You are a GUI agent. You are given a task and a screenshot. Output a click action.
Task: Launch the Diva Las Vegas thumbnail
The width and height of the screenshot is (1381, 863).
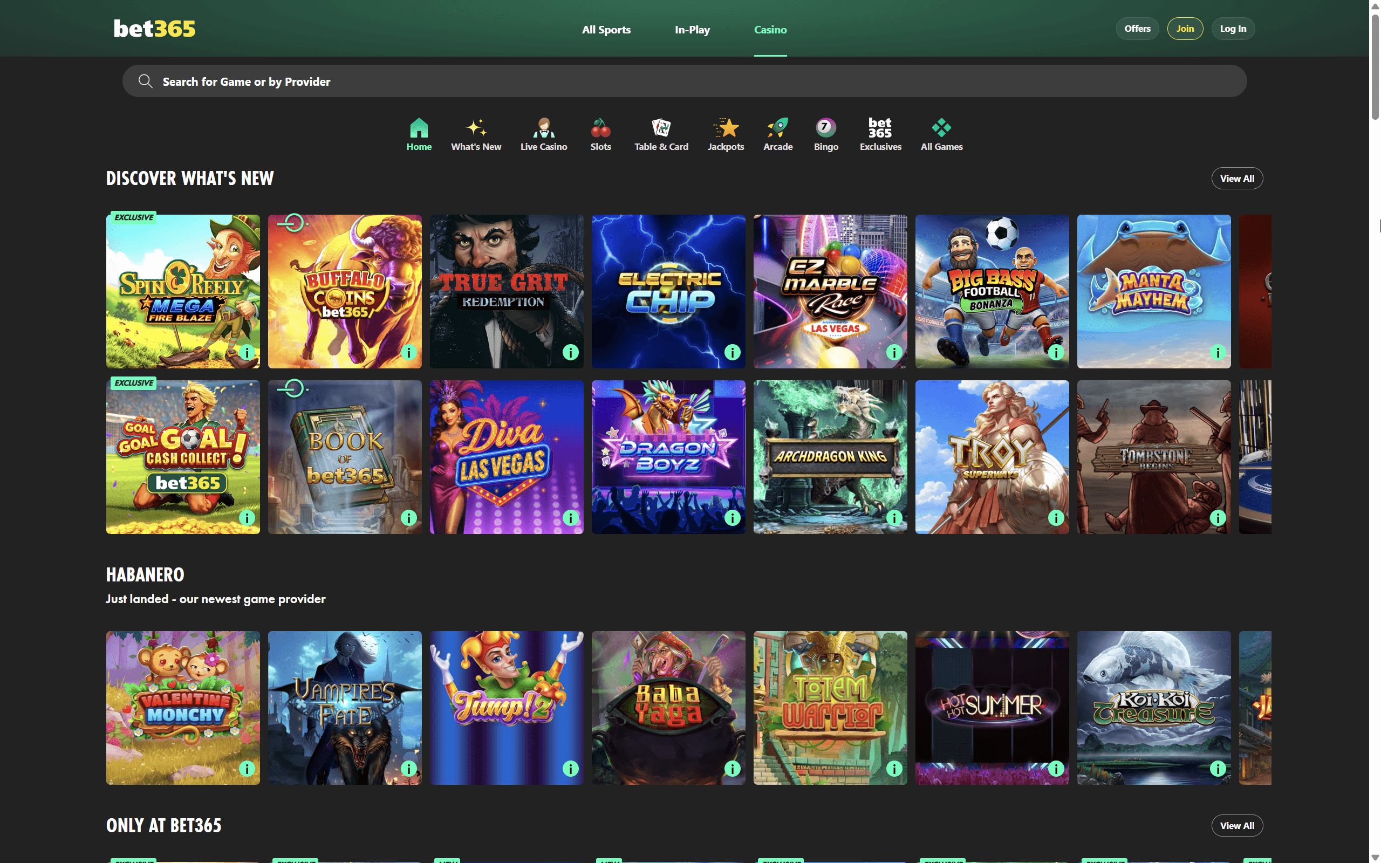[507, 457]
